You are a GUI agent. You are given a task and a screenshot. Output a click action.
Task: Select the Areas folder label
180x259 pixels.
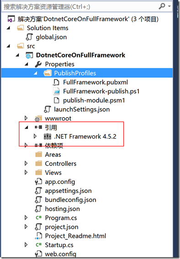[x=53, y=155]
